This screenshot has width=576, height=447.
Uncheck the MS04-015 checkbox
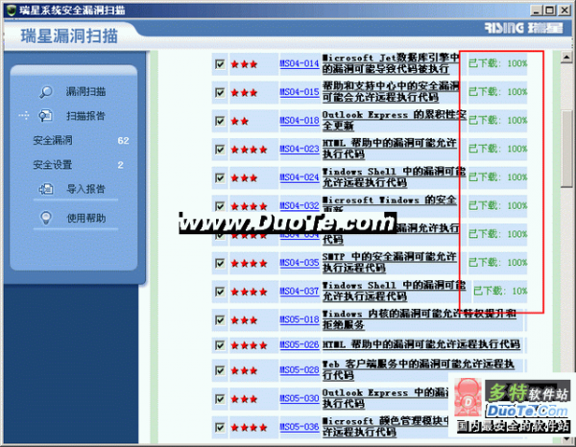tap(220, 92)
